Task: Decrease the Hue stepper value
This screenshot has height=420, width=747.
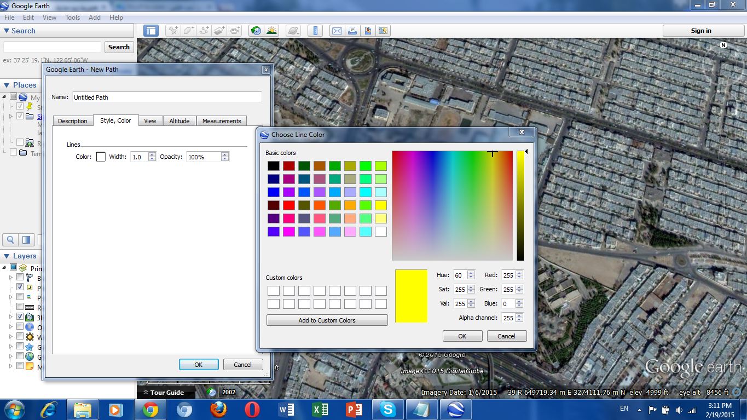Action: pos(471,277)
